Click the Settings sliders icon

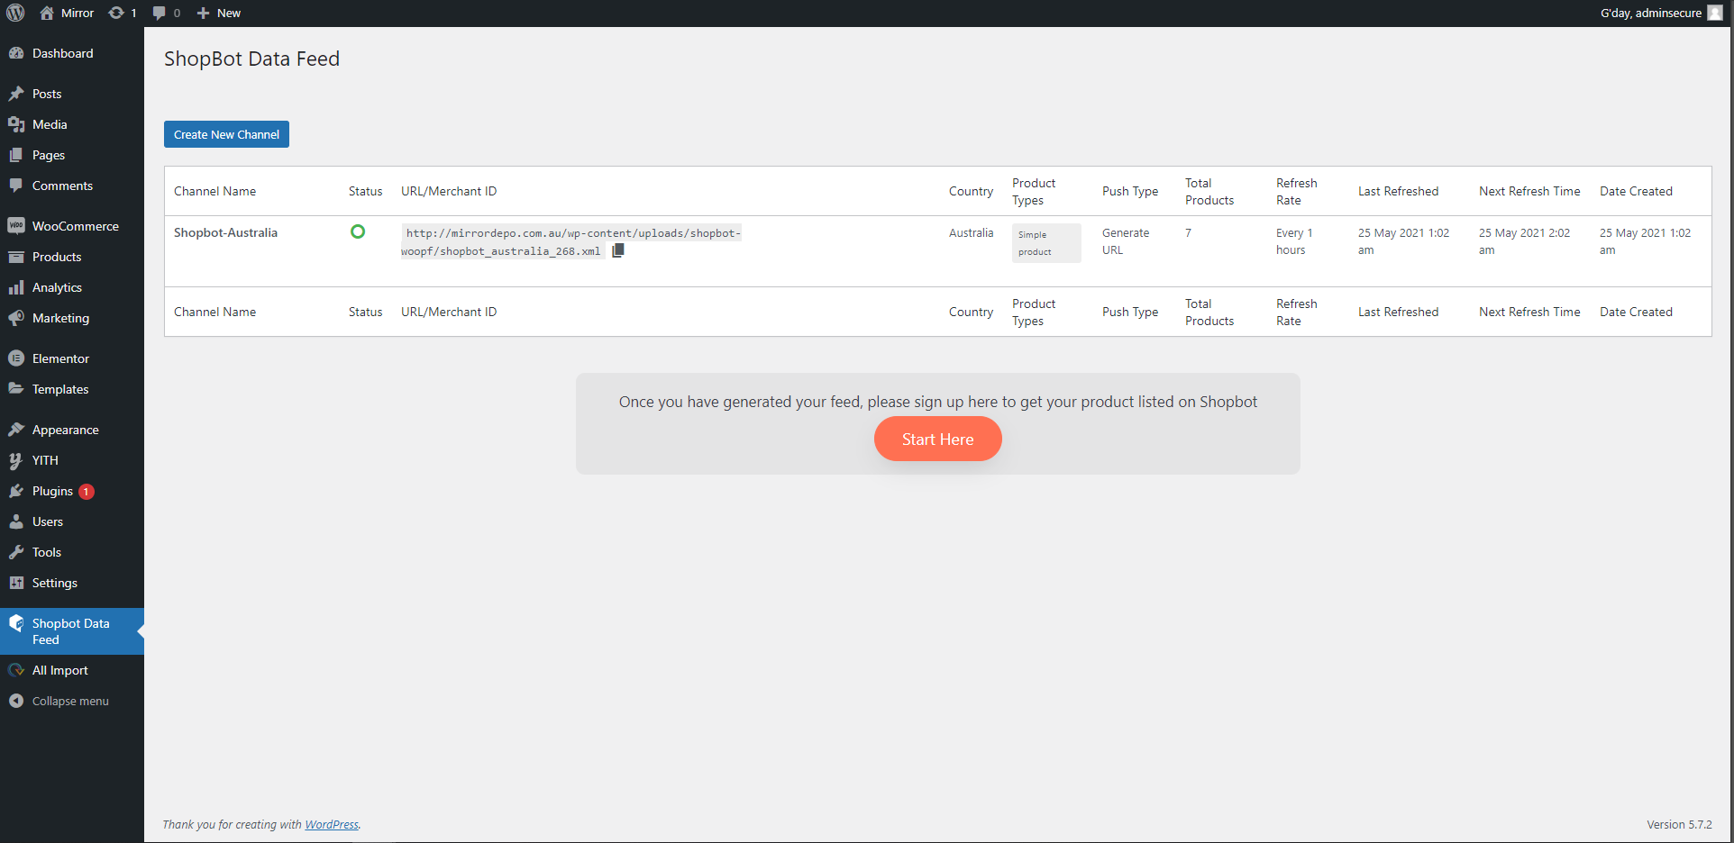tap(16, 583)
